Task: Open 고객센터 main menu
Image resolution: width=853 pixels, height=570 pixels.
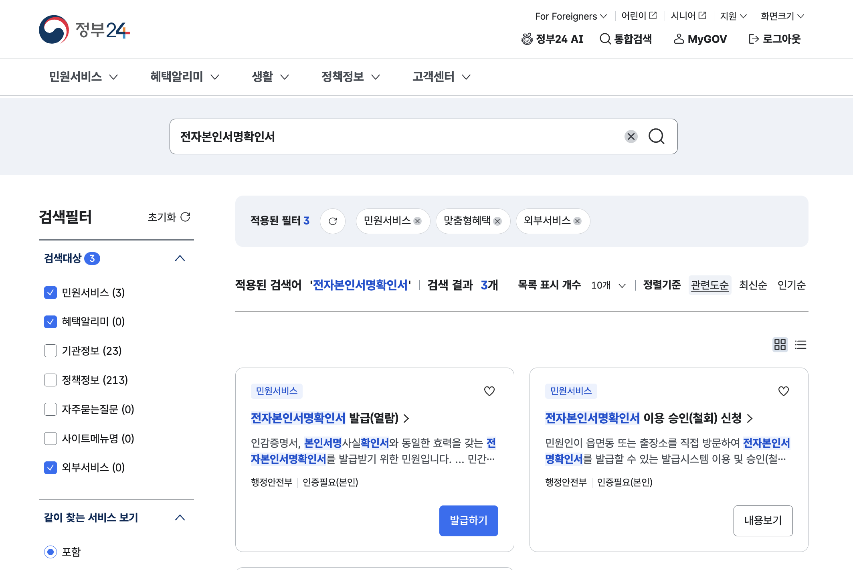Action: (x=441, y=77)
